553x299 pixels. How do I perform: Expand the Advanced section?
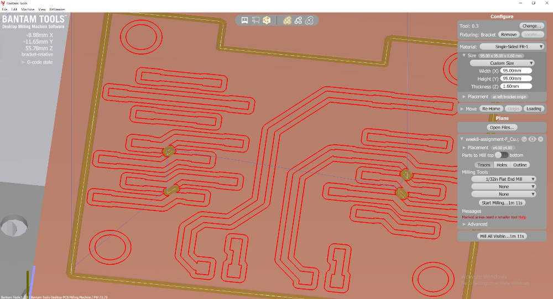pos(464,224)
